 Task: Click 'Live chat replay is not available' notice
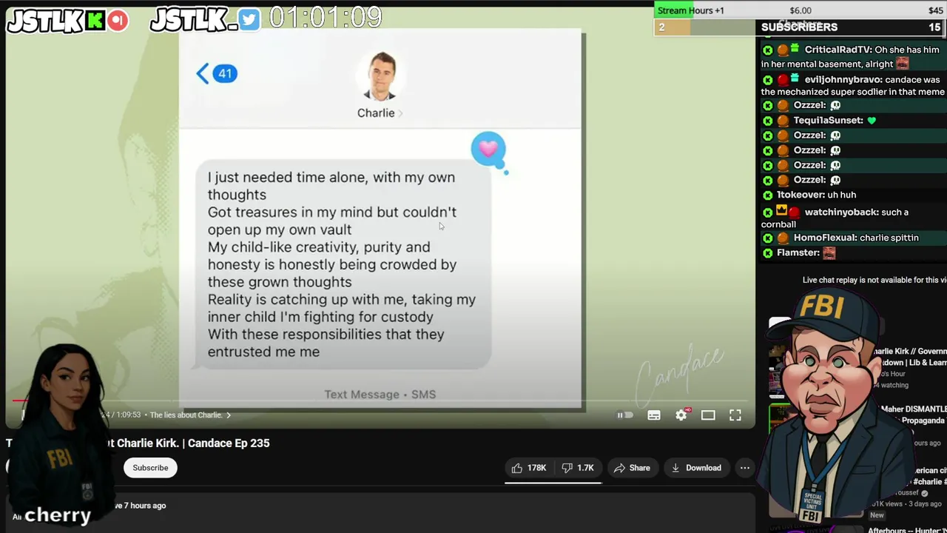(x=874, y=280)
